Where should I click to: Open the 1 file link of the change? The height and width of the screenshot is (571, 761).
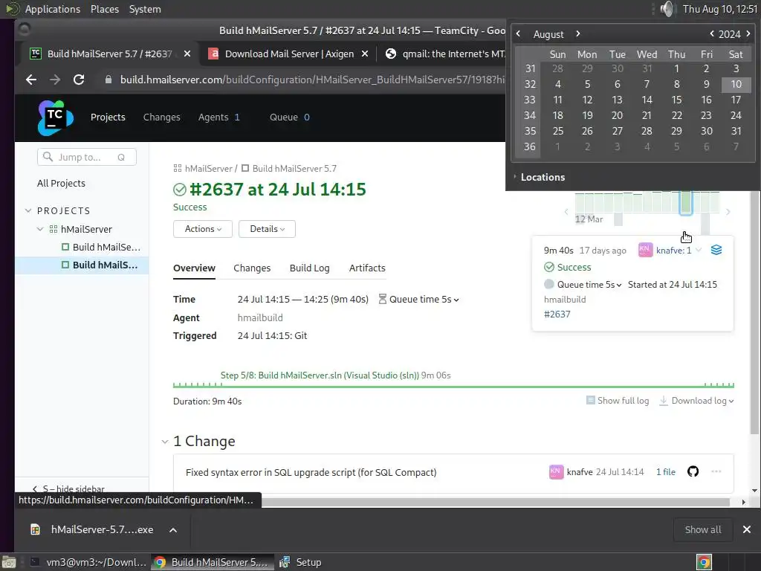click(x=666, y=472)
